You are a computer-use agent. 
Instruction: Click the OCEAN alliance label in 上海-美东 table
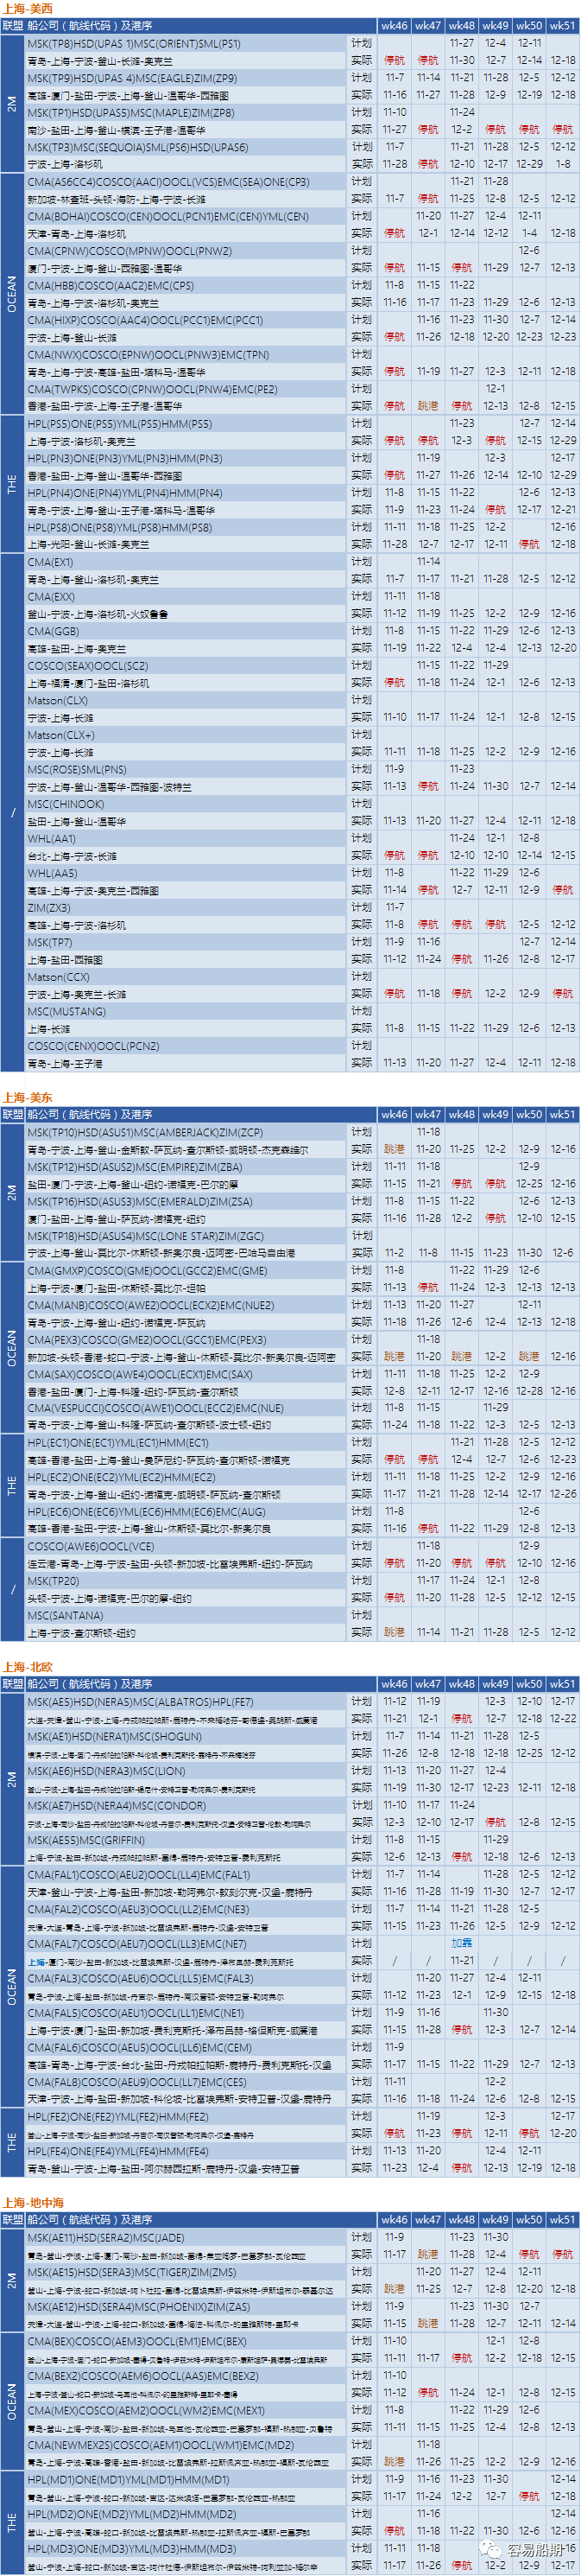pyautogui.click(x=12, y=1348)
